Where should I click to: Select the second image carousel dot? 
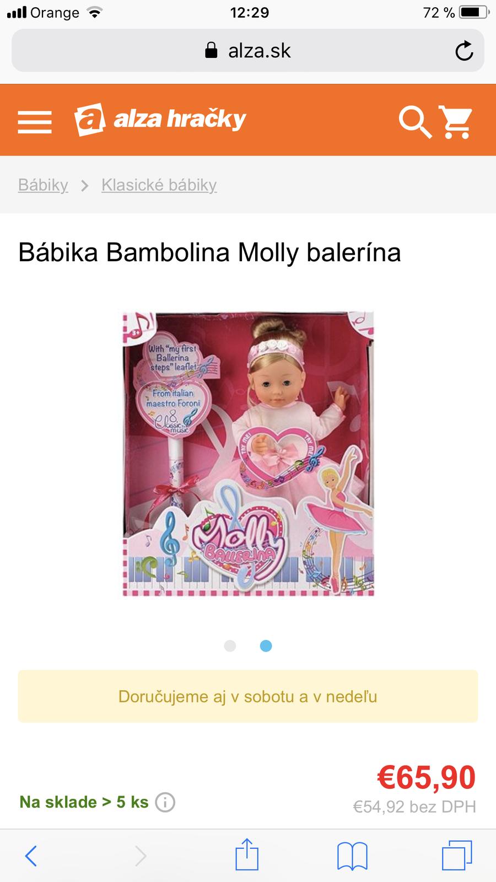point(266,646)
